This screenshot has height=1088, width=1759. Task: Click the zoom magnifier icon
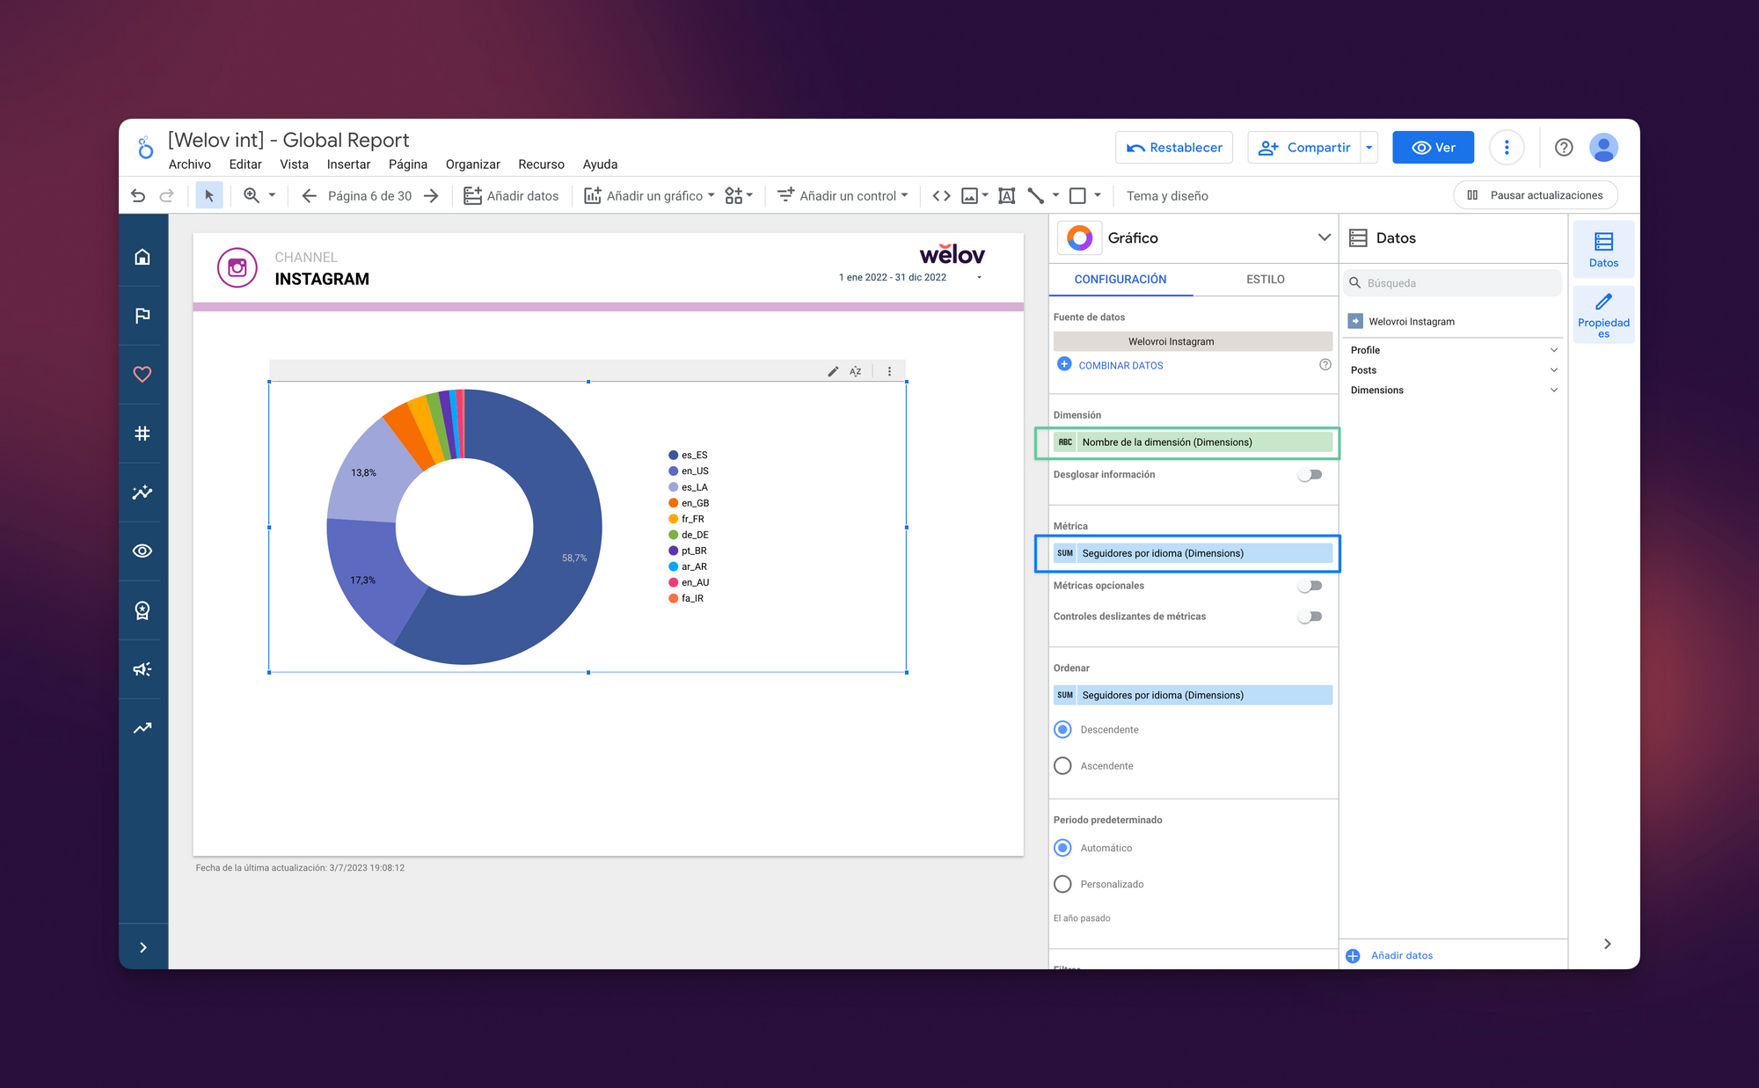(252, 195)
